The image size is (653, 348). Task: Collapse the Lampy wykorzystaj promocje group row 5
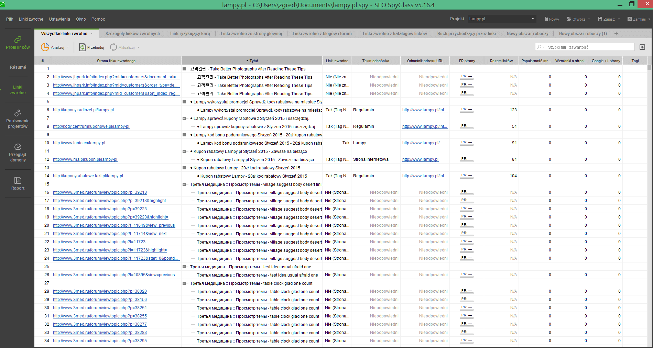[184, 102]
